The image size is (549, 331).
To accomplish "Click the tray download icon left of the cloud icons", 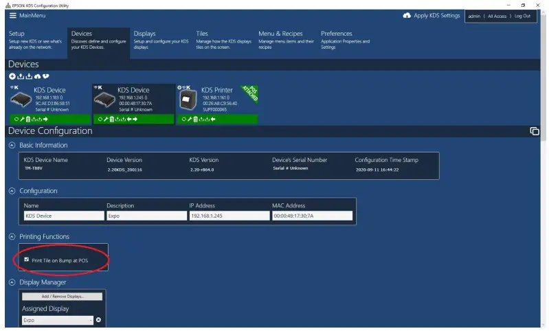I will [29, 76].
